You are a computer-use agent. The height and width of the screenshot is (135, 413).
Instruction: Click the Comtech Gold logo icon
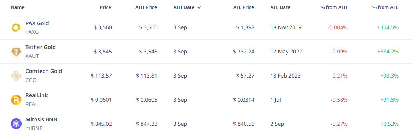16,76
